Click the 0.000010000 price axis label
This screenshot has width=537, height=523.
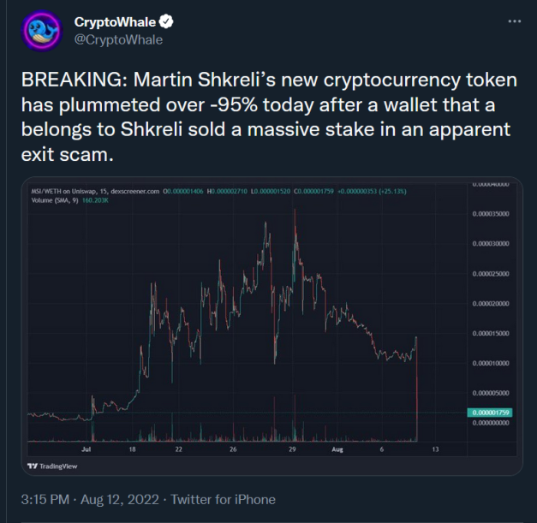coord(491,363)
